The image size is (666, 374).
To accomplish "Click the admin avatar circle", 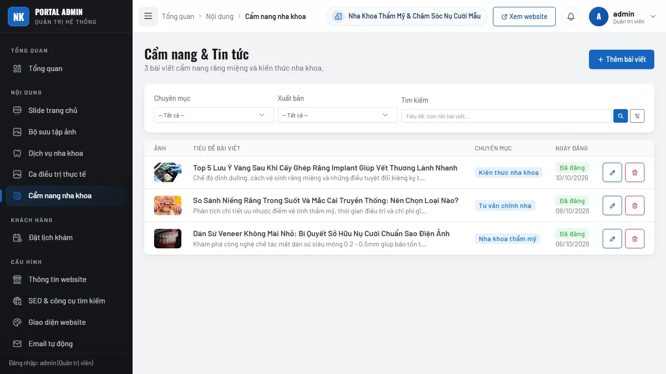I will pyautogui.click(x=599, y=17).
